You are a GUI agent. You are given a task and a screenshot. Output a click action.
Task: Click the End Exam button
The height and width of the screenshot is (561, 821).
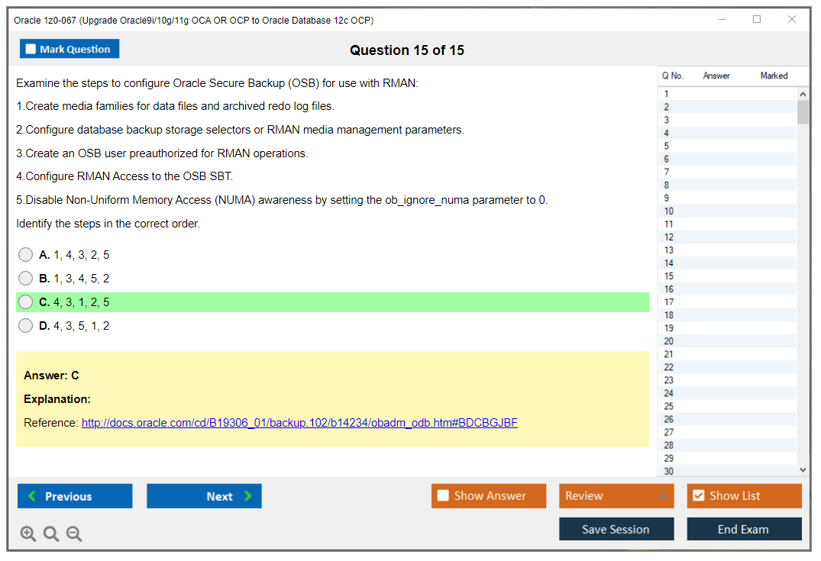click(744, 529)
